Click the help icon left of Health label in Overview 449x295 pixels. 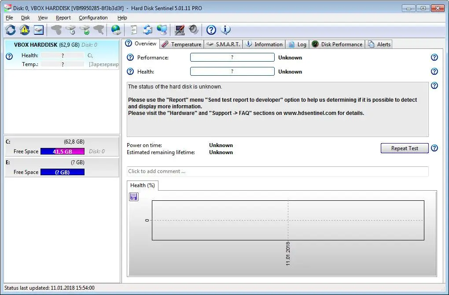130,71
